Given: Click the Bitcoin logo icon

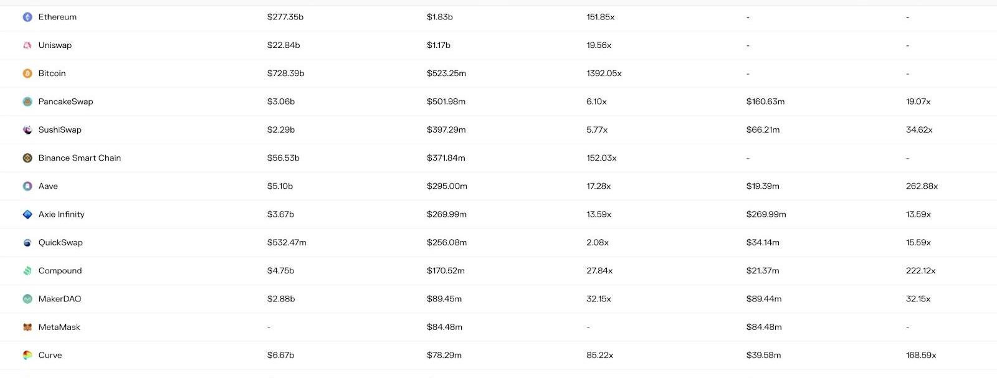Looking at the screenshot, I should (x=27, y=73).
